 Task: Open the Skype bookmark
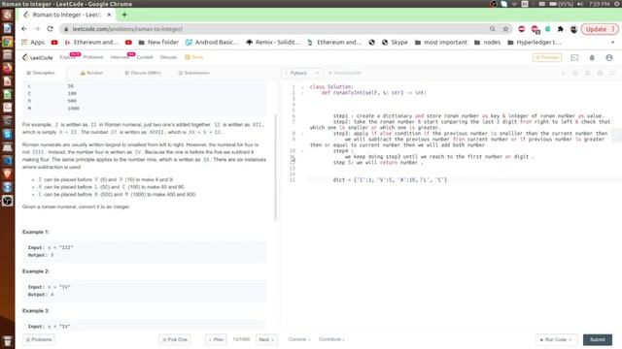(x=395, y=42)
